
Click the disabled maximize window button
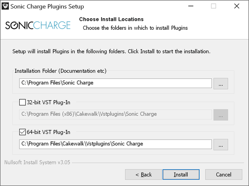213,6
